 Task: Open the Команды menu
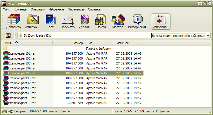pos(20,9)
